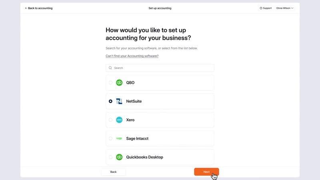Select the Sage Intacct radio button
The width and height of the screenshot is (320, 180).
tap(110, 138)
